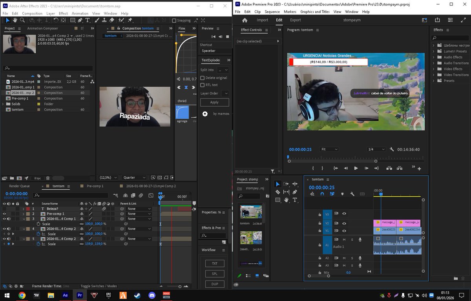Enable the Snapping checkbox in After Effects
The width and height of the screenshot is (471, 301).
click(x=174, y=21)
